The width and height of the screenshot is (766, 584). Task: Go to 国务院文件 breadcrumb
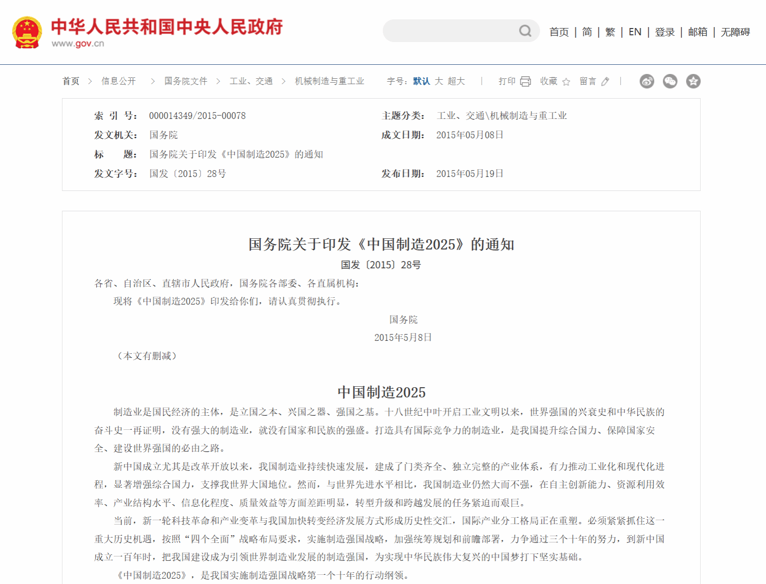pos(186,81)
